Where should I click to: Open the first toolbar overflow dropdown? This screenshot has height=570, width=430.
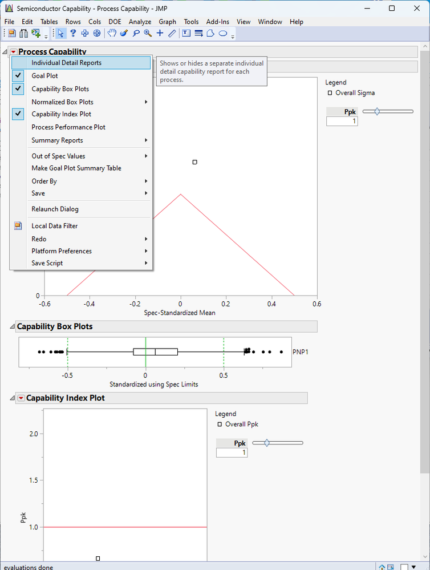point(46,37)
